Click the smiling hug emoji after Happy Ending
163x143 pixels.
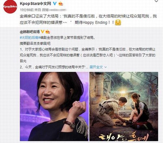118,22
